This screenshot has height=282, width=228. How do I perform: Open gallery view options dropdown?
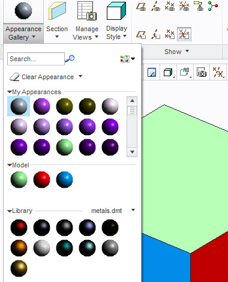coord(128,59)
